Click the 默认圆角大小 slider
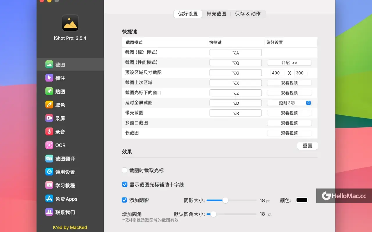 [232, 214]
